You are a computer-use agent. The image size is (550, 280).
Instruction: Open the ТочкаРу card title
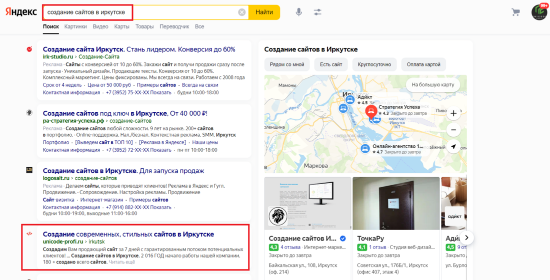[370, 239]
